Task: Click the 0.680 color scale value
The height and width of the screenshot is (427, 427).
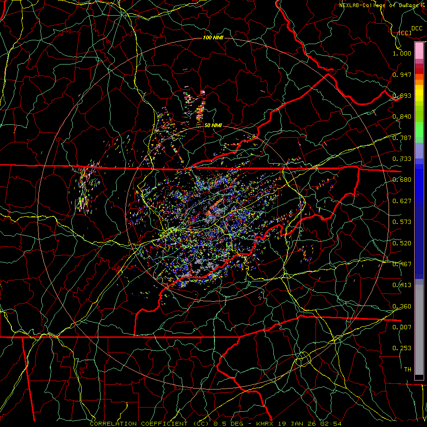Action: pos(402,180)
